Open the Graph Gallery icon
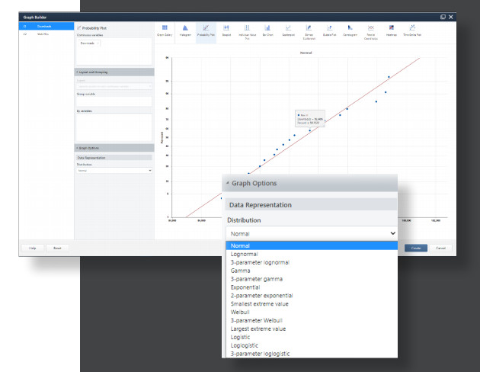Viewport: 480px width, 372px height. click(x=165, y=31)
